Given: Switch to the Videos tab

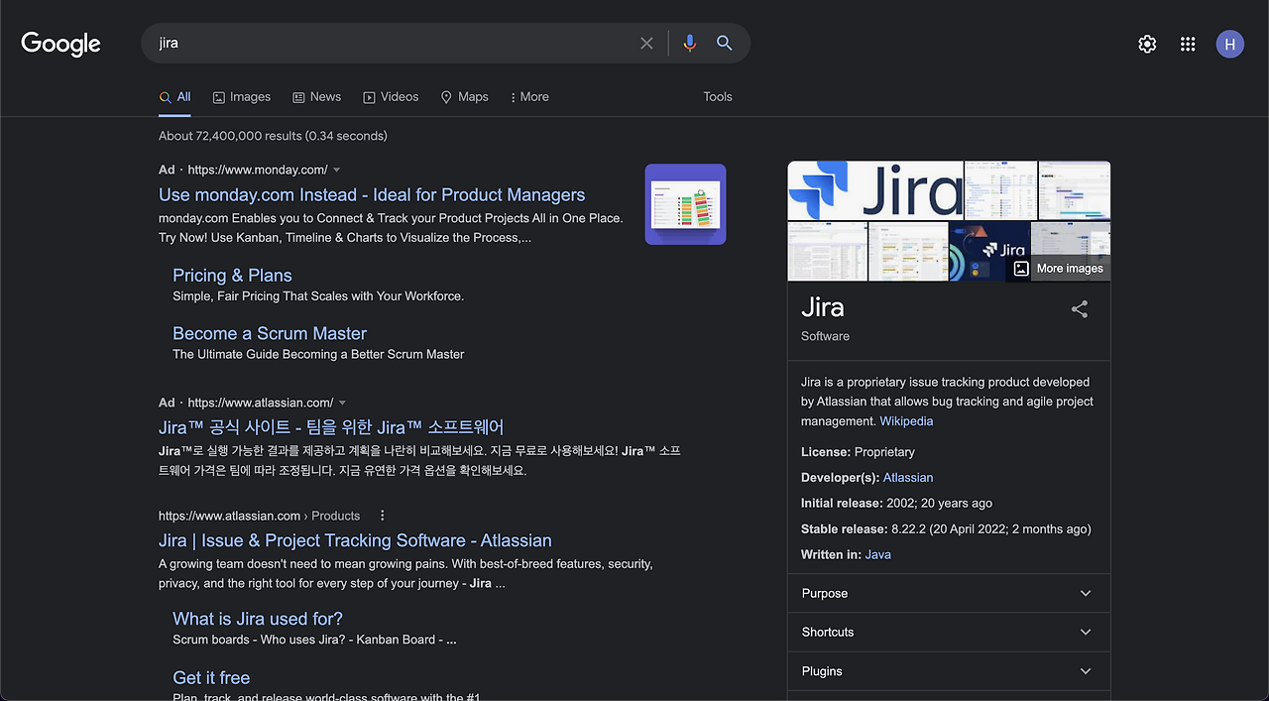Looking at the screenshot, I should pyautogui.click(x=391, y=97).
